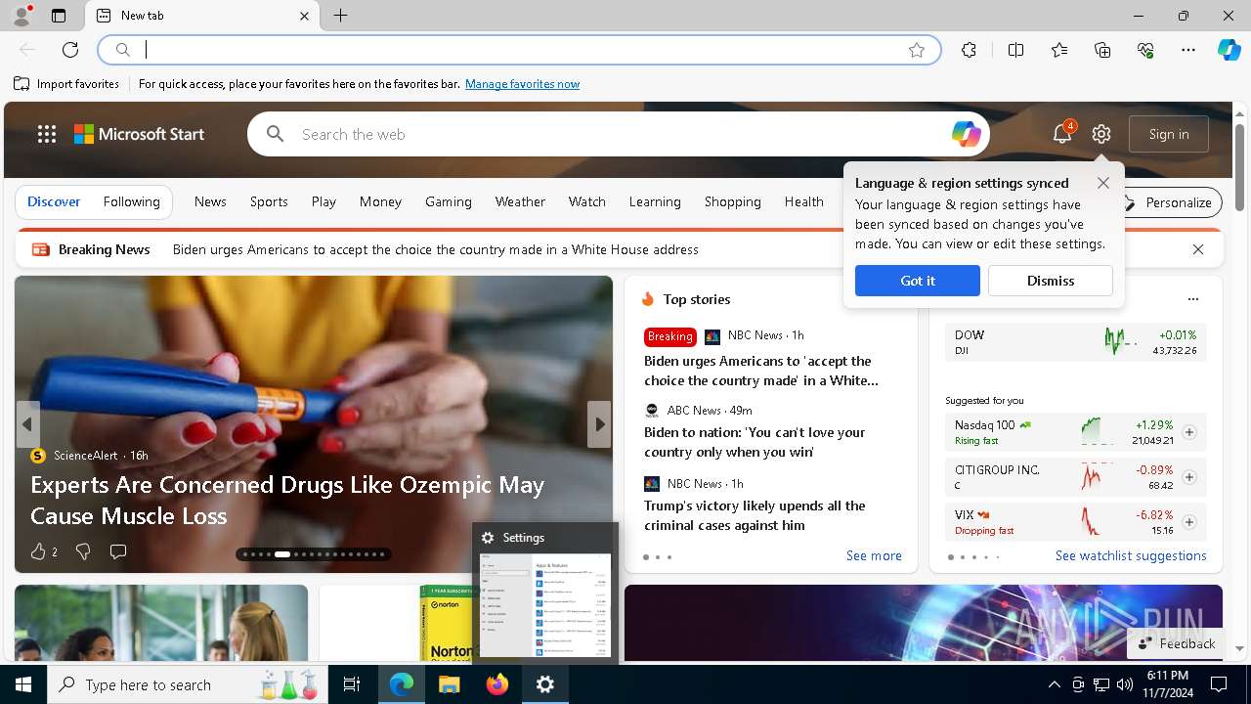Dismiss the Breaking News banner

[1198, 249]
